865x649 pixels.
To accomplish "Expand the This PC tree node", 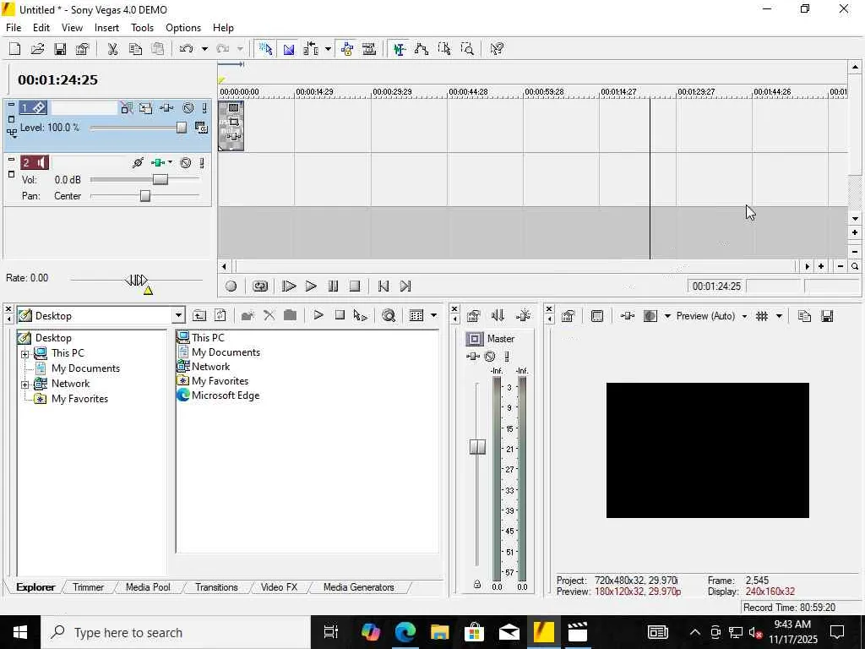I will tap(24, 354).
